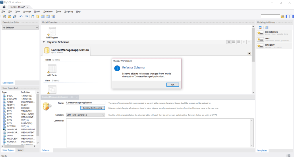Viewport: 294px width, 157px height.
Task: Select the Description tab
Action: coord(8,83)
